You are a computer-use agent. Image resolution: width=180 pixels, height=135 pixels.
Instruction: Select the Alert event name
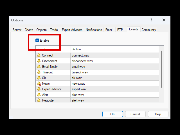point(45,95)
